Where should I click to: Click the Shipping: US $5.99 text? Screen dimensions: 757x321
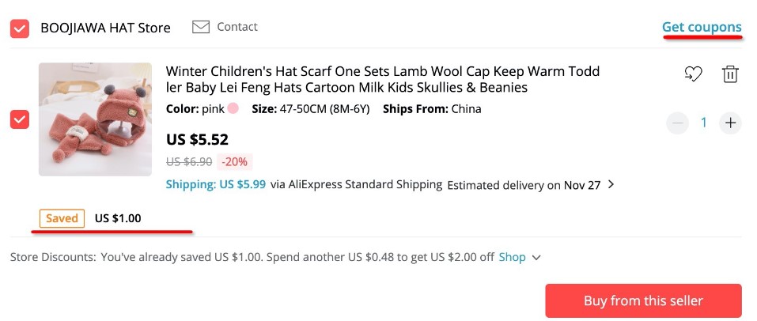pyautogui.click(x=216, y=184)
